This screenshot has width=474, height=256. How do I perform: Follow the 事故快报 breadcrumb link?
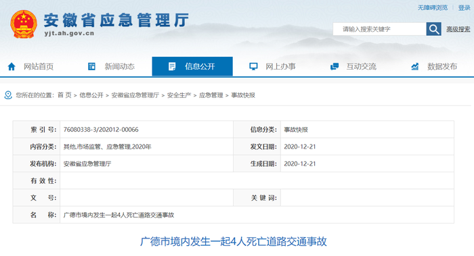pyautogui.click(x=243, y=95)
